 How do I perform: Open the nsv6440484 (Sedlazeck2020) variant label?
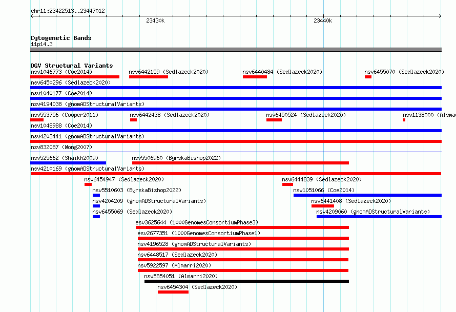[282, 72]
